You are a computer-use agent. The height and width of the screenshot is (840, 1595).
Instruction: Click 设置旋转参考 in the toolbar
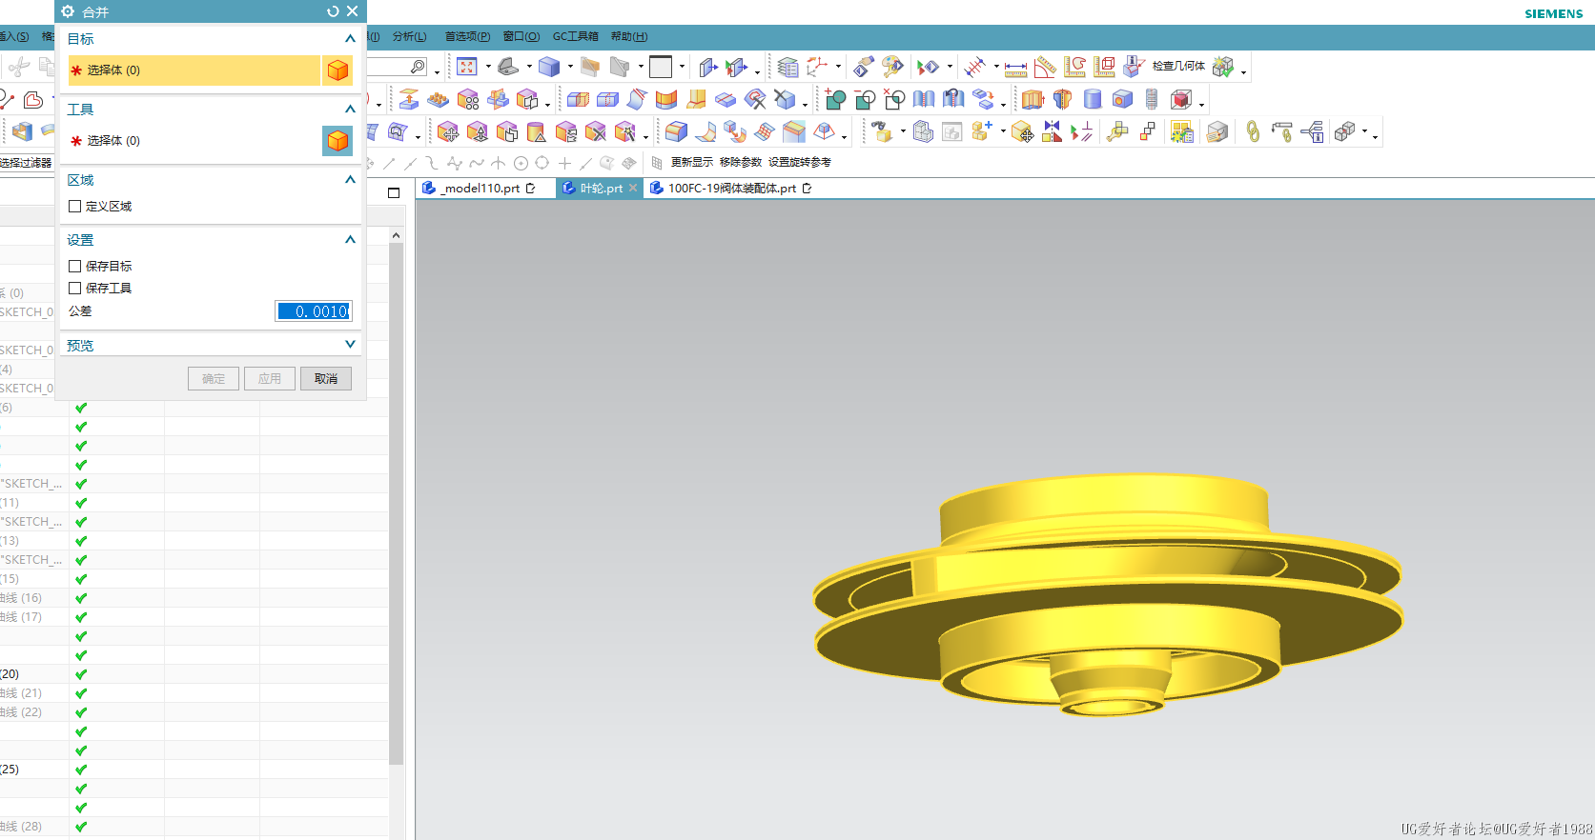click(x=800, y=163)
